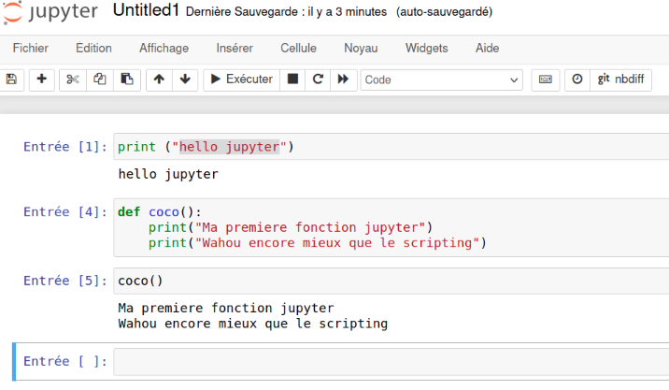Rename notebook by clicking Untitled1 title
This screenshot has height=390, width=669.
click(146, 11)
